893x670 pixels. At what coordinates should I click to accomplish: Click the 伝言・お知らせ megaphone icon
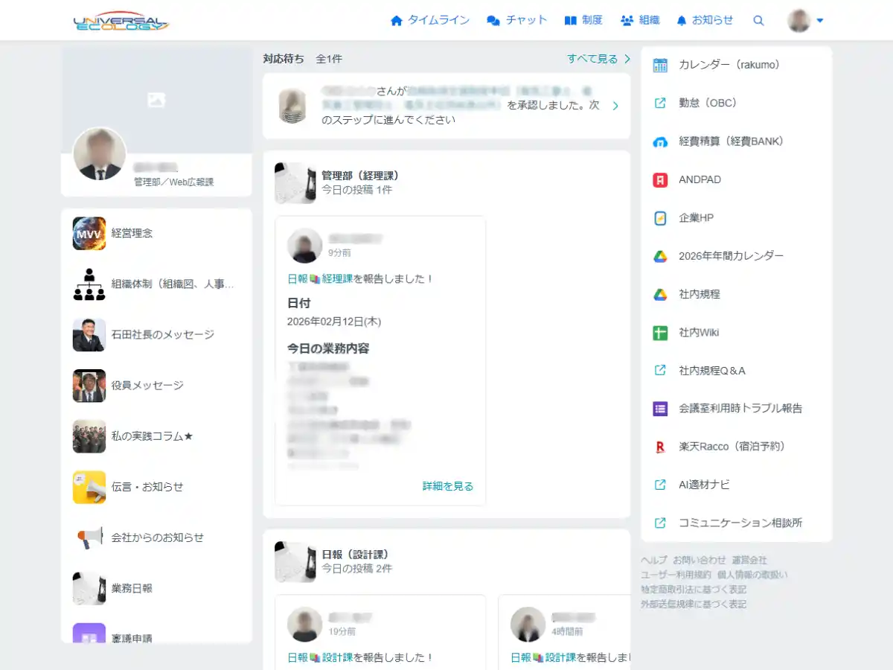coord(89,487)
